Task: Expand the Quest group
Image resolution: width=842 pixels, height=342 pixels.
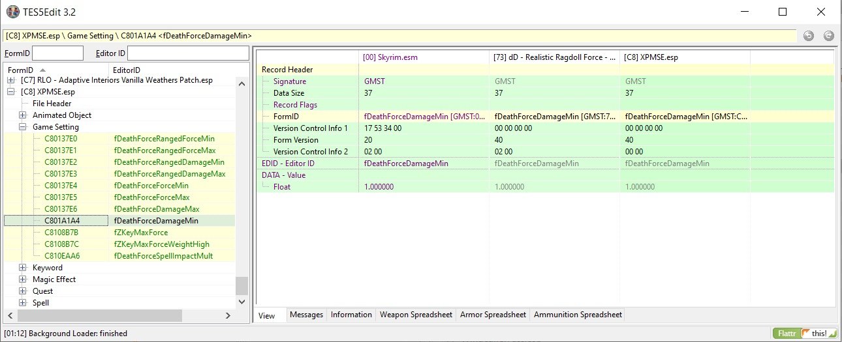Action: click(x=22, y=291)
